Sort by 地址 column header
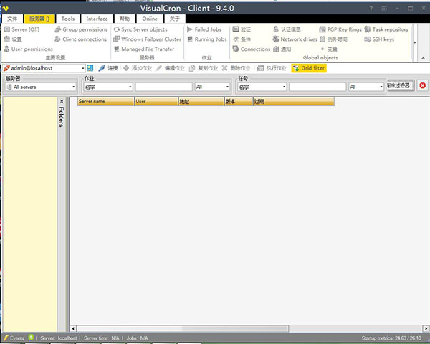Viewport: 430px width, 344px height. (x=201, y=101)
